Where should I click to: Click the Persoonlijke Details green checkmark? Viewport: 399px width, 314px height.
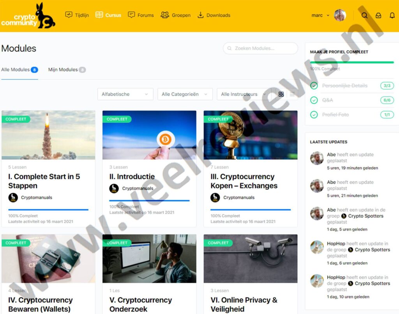[x=314, y=86]
